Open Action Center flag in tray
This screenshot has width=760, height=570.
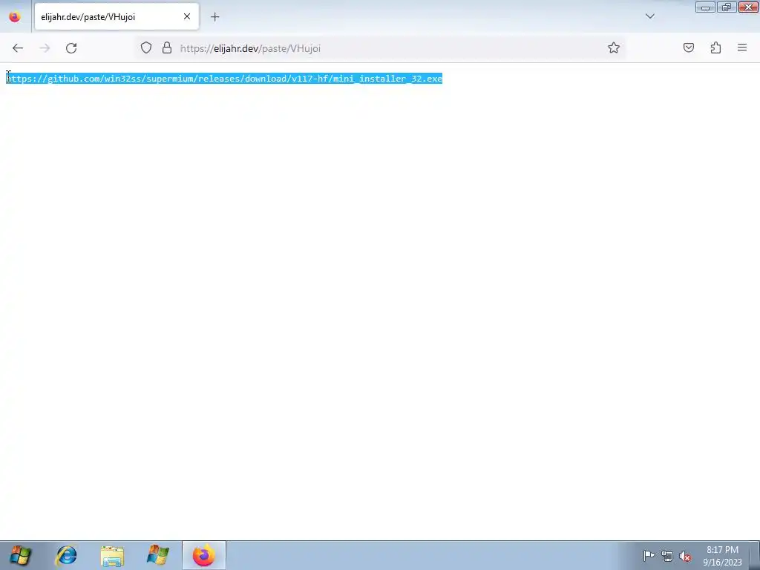(649, 556)
